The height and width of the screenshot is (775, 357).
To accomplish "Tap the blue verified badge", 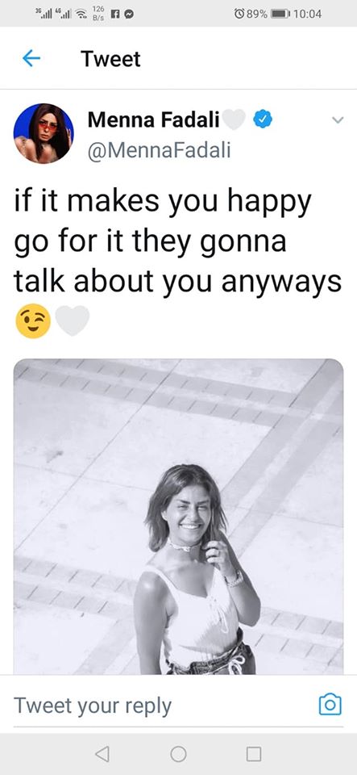I will tap(264, 119).
